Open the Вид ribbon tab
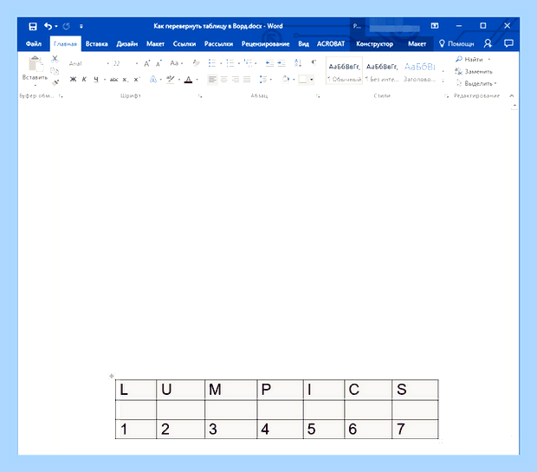This screenshot has height=472, width=537. 303,44
